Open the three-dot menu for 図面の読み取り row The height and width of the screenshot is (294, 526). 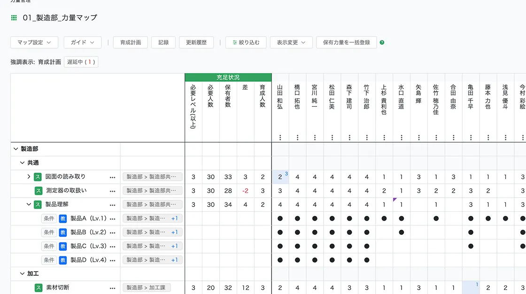coord(112,177)
